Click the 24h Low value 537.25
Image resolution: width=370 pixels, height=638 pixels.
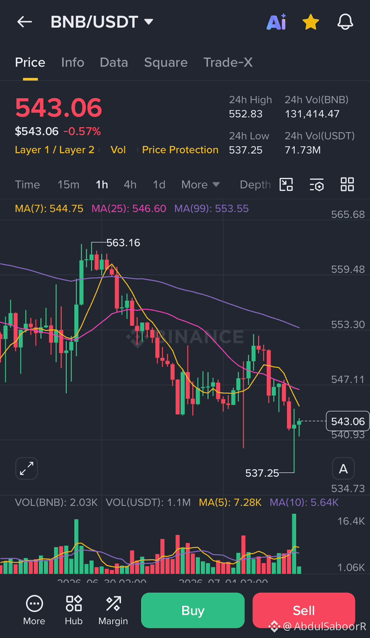pos(246,150)
